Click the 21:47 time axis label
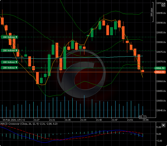This screenshot has width=167, height=146. (114, 120)
